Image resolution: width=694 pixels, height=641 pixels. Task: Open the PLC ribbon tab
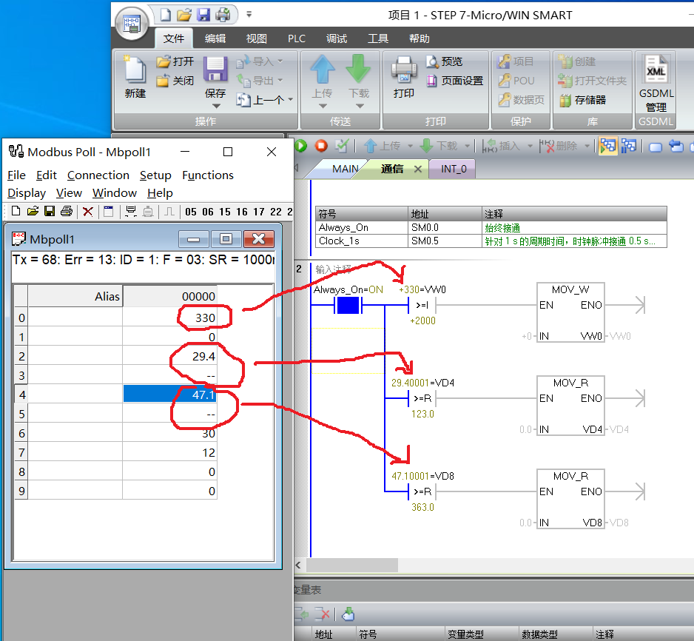(297, 38)
